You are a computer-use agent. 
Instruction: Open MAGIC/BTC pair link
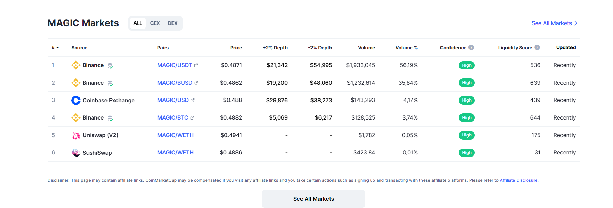coord(173,117)
